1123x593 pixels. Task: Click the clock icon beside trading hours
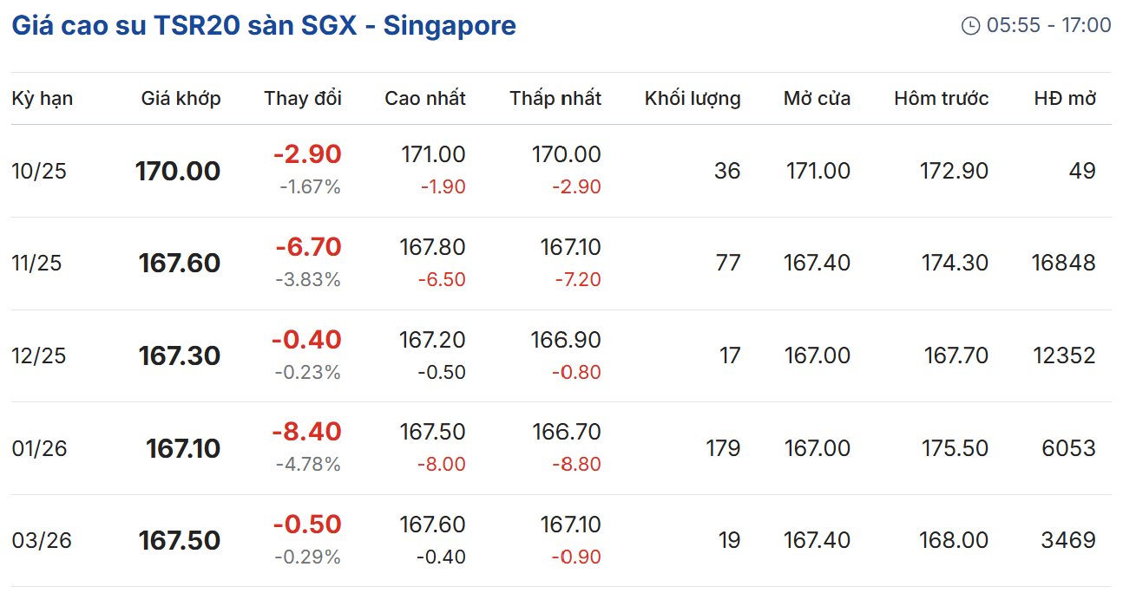point(970,26)
